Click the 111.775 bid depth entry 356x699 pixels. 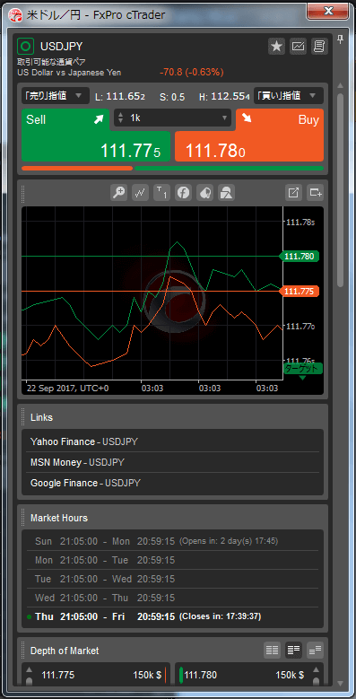[101, 675]
